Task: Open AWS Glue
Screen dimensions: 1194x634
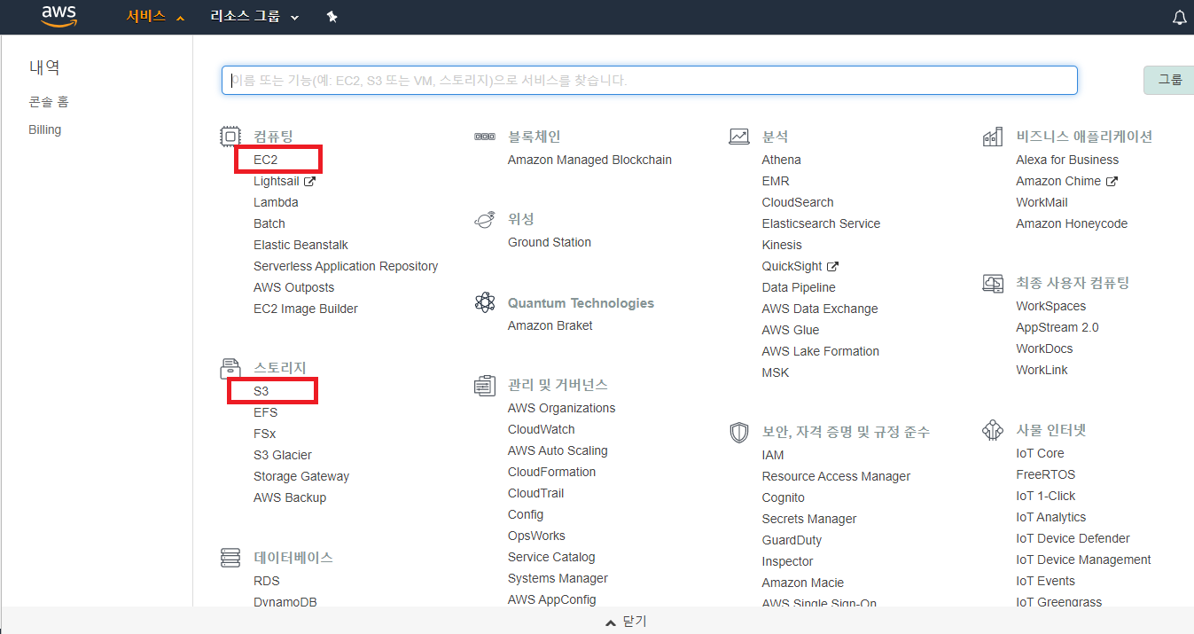Action: 791,330
